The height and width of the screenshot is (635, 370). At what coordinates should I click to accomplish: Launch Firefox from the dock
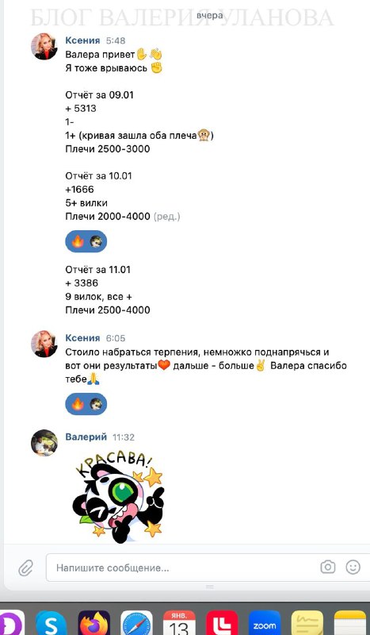[x=93, y=624]
